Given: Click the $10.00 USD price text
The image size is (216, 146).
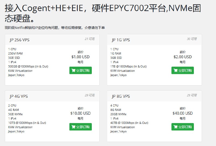Looking at the screenshot, I should pyautogui.click(x=80, y=113).
